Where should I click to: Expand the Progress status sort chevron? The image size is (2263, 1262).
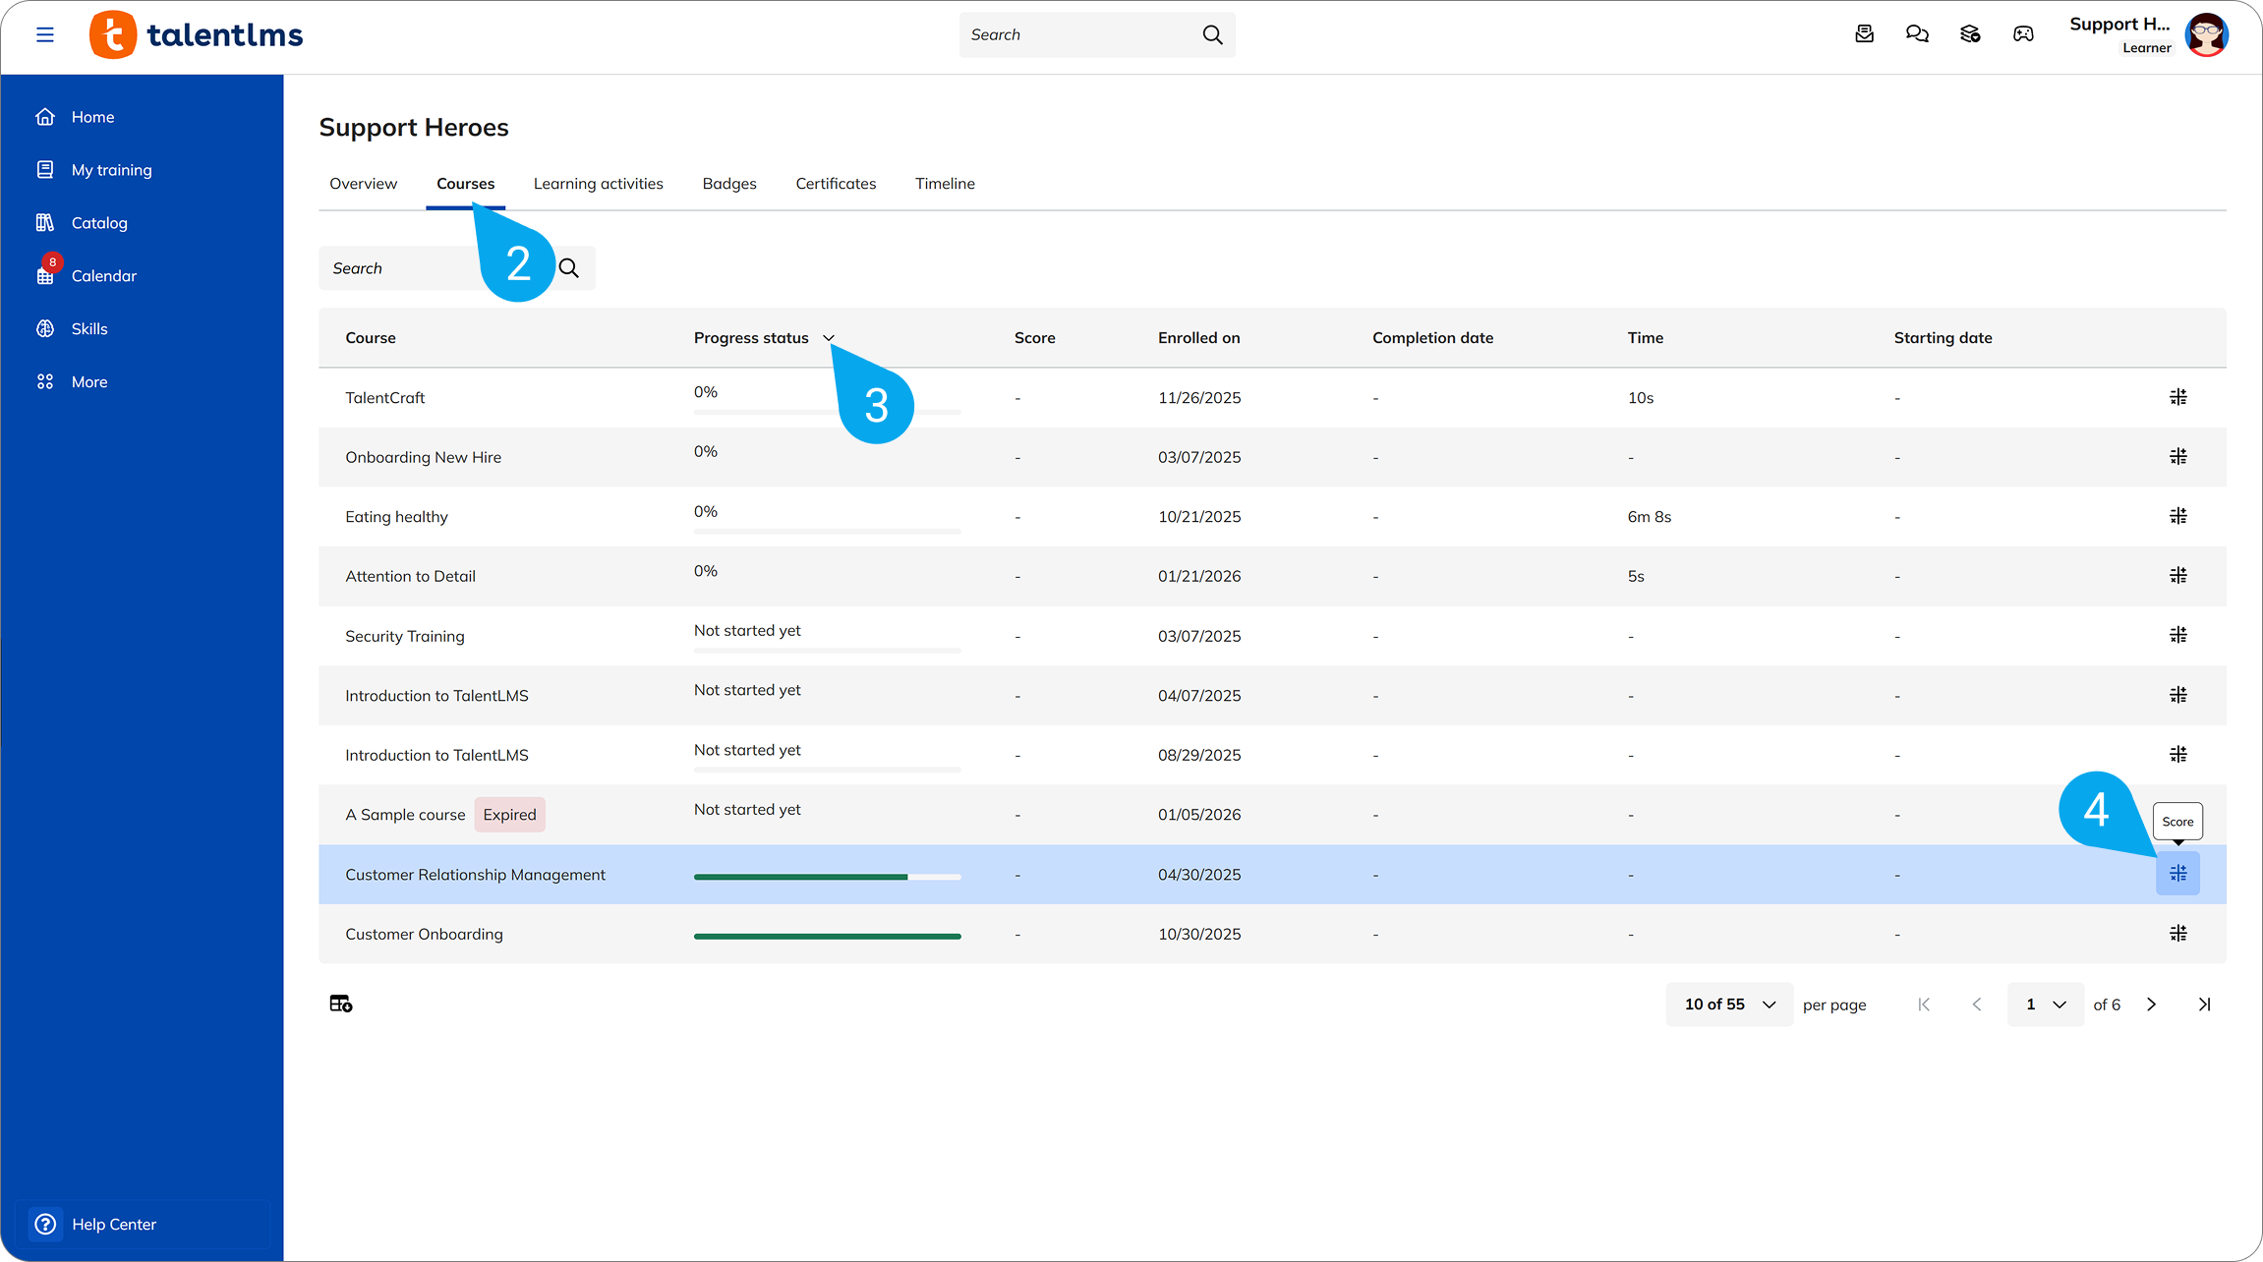(x=829, y=338)
